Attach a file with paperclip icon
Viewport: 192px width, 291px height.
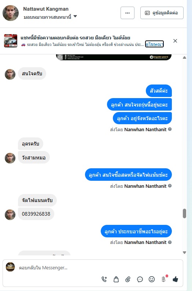click(128, 279)
